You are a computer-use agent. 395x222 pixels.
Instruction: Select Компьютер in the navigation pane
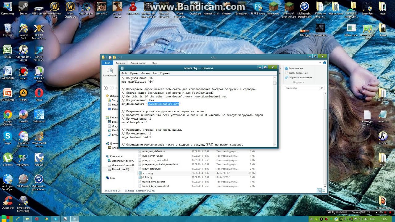pos(117,156)
